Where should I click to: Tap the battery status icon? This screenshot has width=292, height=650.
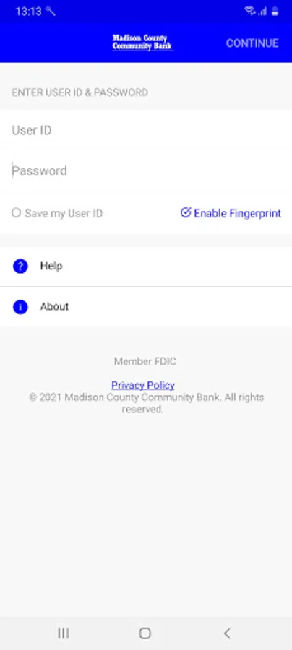(275, 11)
